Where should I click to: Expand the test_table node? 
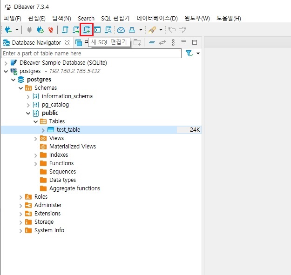pyautogui.click(x=43, y=130)
